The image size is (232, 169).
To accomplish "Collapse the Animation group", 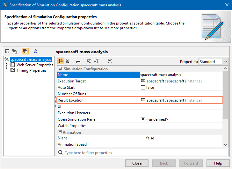I will [x=60, y=132].
